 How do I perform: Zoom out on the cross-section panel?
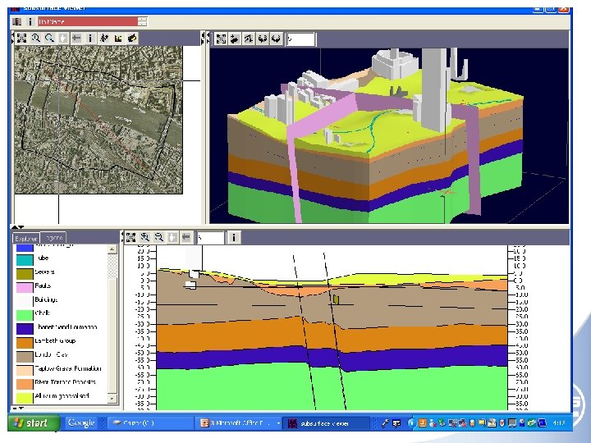(158, 237)
